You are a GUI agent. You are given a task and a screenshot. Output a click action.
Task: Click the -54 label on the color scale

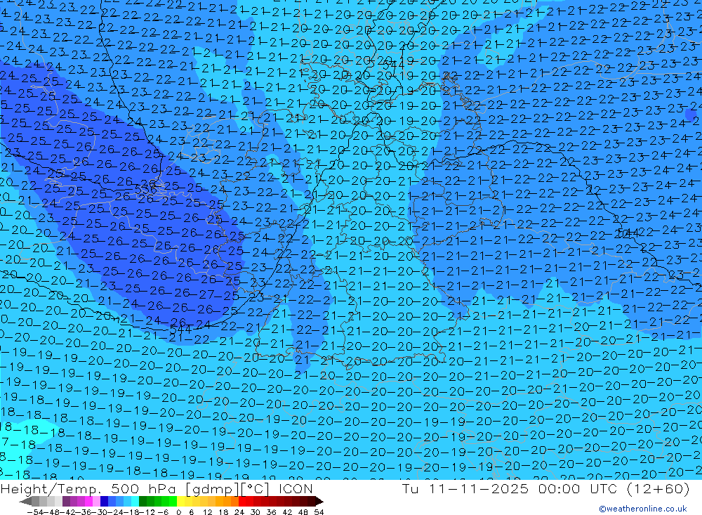pyautogui.click(x=35, y=512)
